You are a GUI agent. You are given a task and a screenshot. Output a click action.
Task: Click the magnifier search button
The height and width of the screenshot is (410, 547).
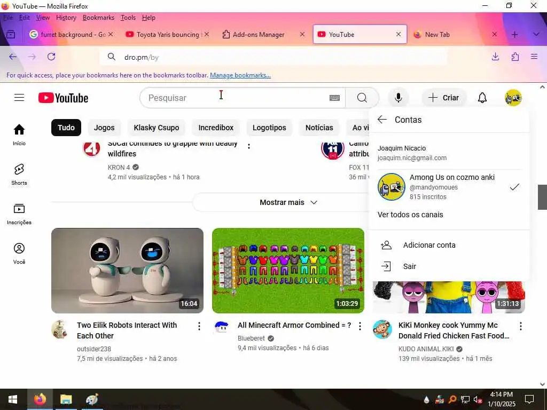tap(362, 98)
